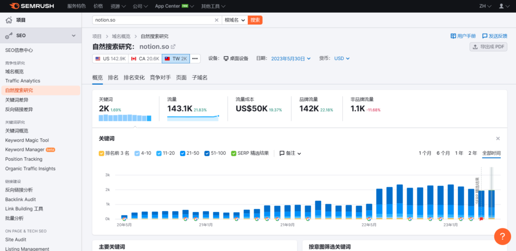Image resolution: width=516 pixels, height=251 pixels.
Task: Select the 概览 tab
Action: click(97, 78)
